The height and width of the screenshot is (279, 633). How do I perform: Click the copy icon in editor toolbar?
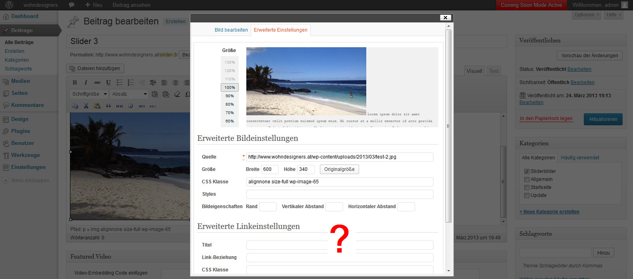(x=75, y=106)
